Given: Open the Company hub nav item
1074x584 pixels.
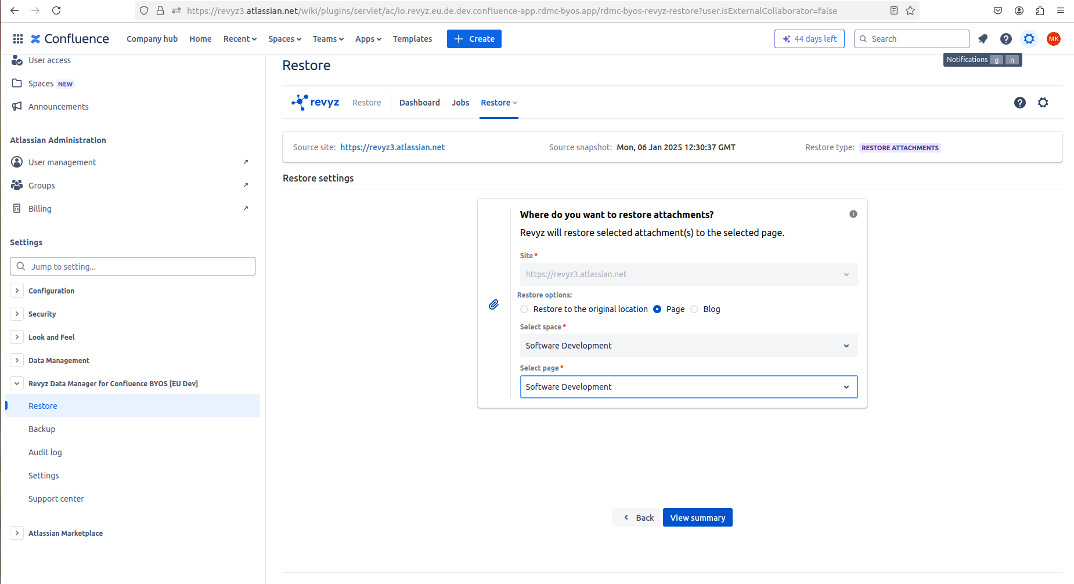Looking at the screenshot, I should pyautogui.click(x=152, y=39).
